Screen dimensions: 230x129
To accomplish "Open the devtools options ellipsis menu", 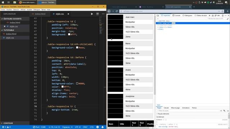I will pyautogui.click(x=226, y=15).
